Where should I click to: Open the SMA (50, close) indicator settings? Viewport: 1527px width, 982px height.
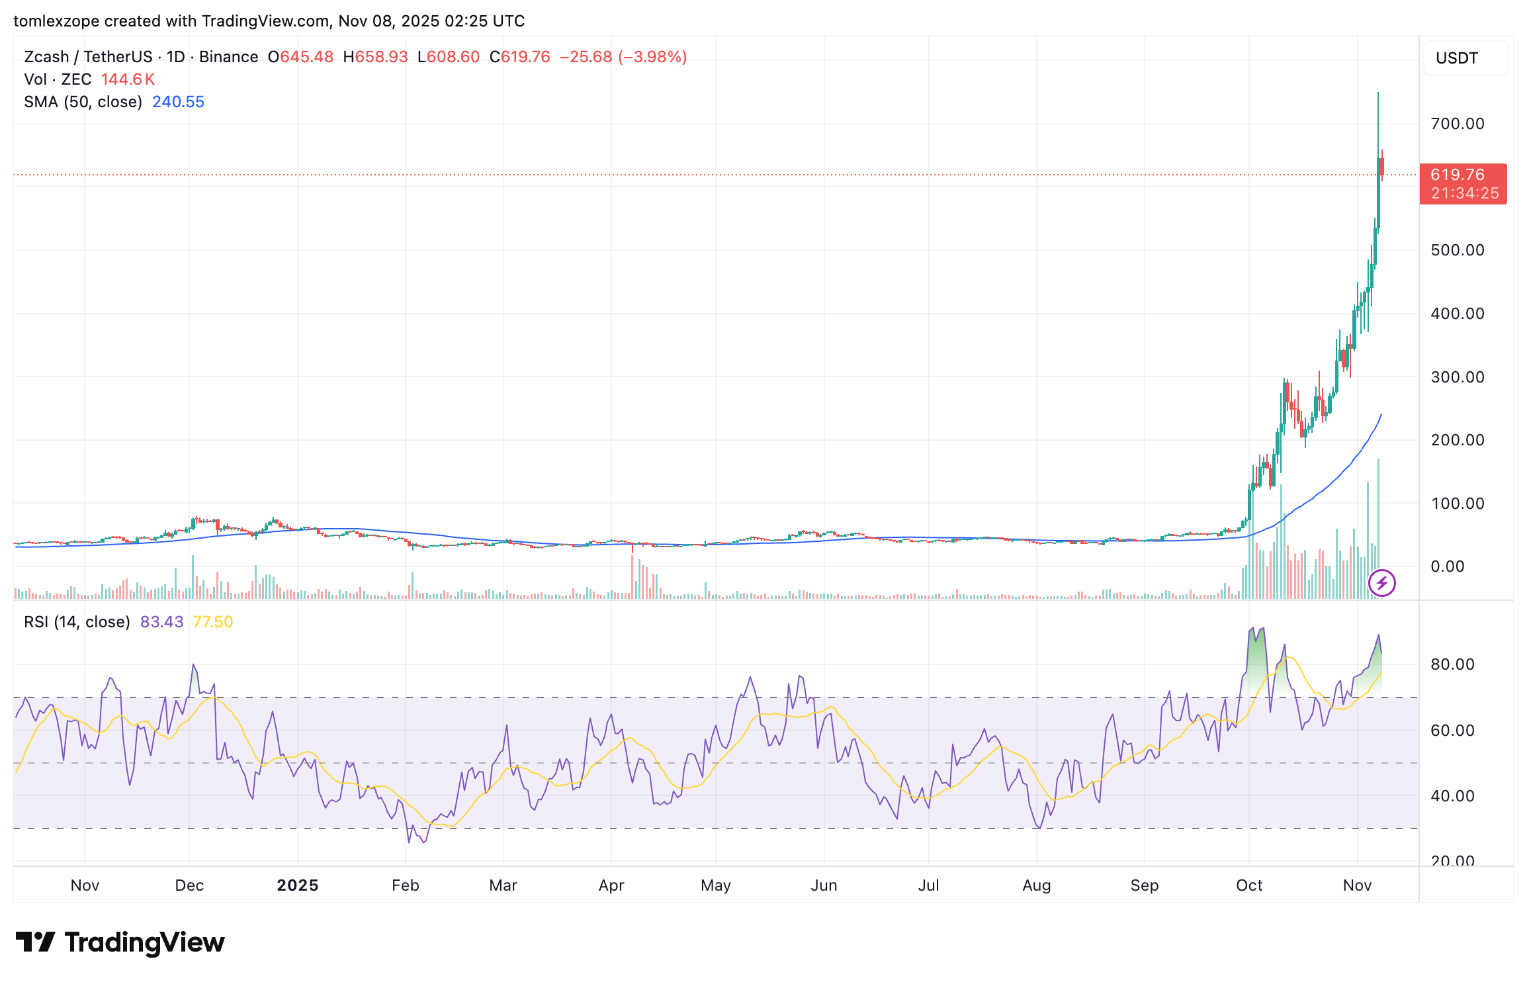[82, 102]
